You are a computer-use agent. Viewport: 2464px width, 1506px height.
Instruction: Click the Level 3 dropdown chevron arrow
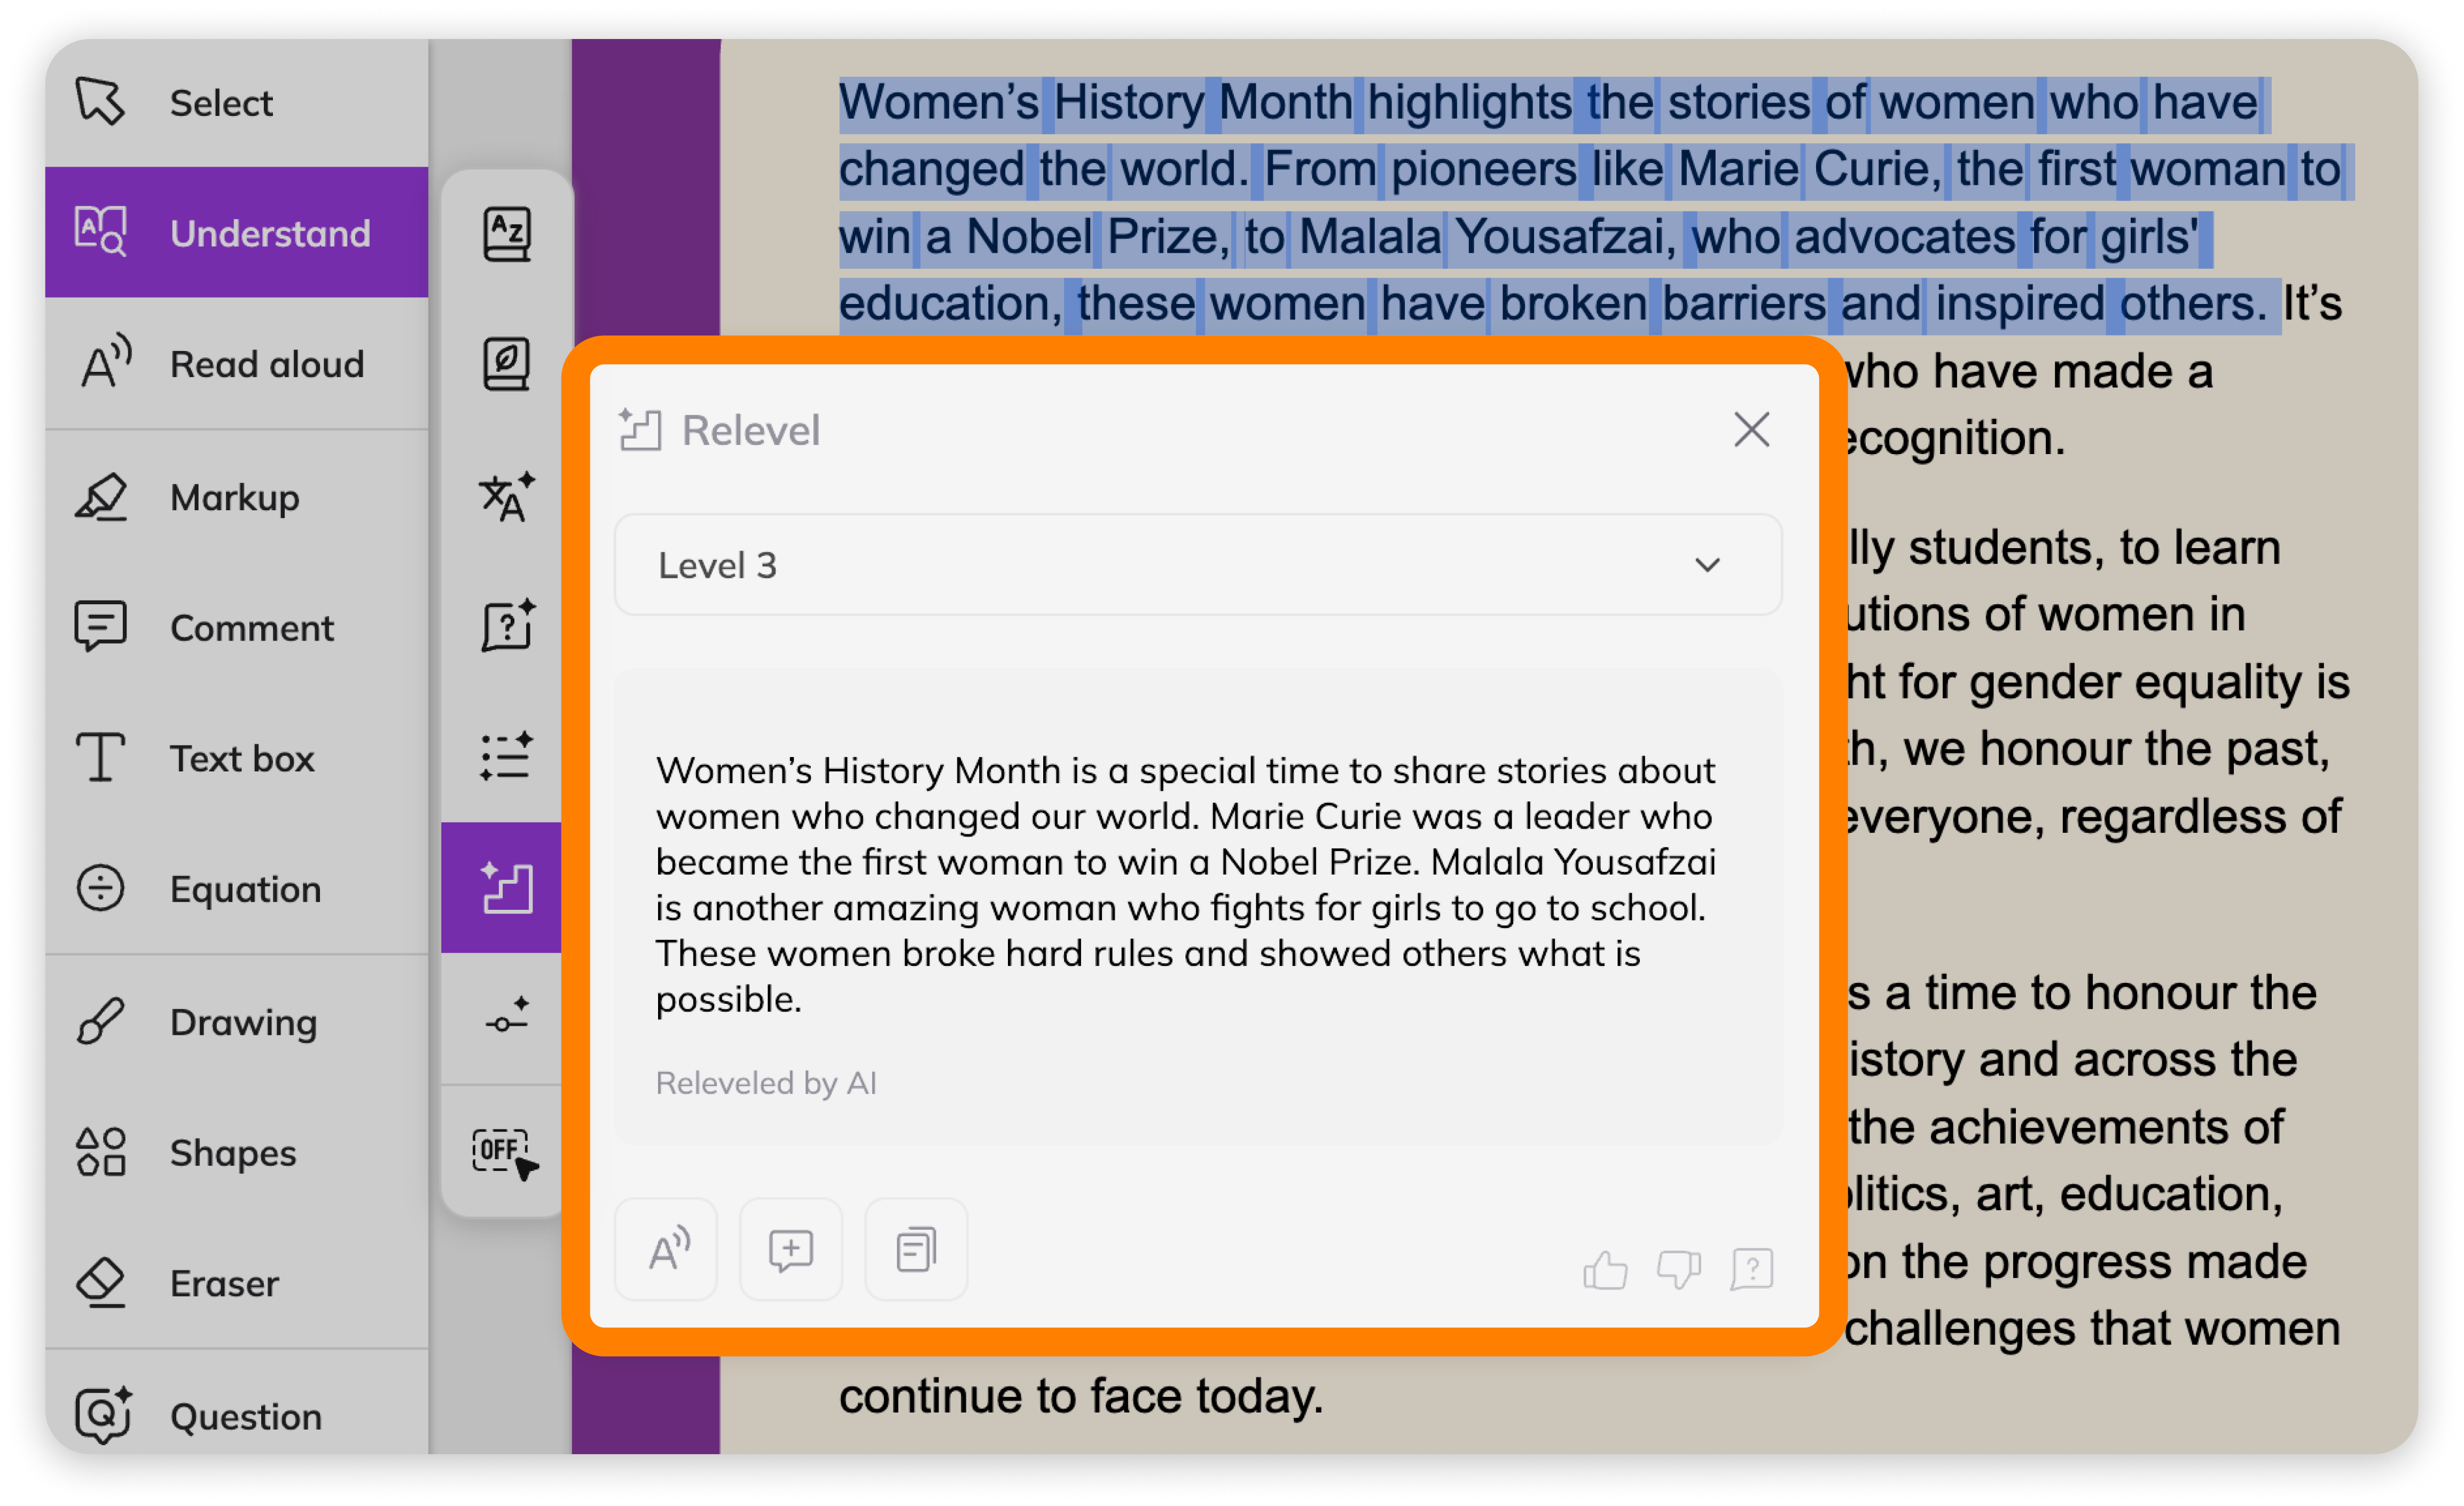1707,565
